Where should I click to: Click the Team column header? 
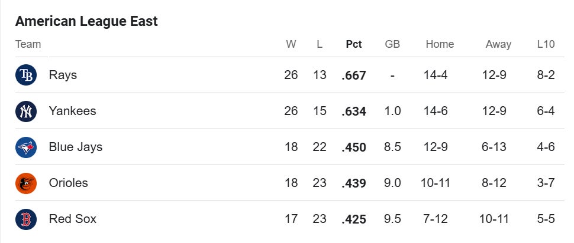click(x=28, y=44)
